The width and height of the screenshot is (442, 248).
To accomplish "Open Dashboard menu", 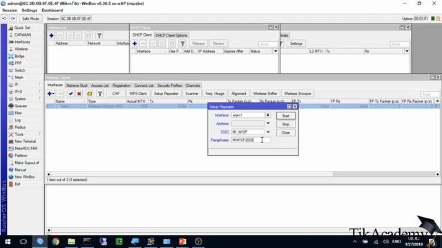I will coord(52,10).
